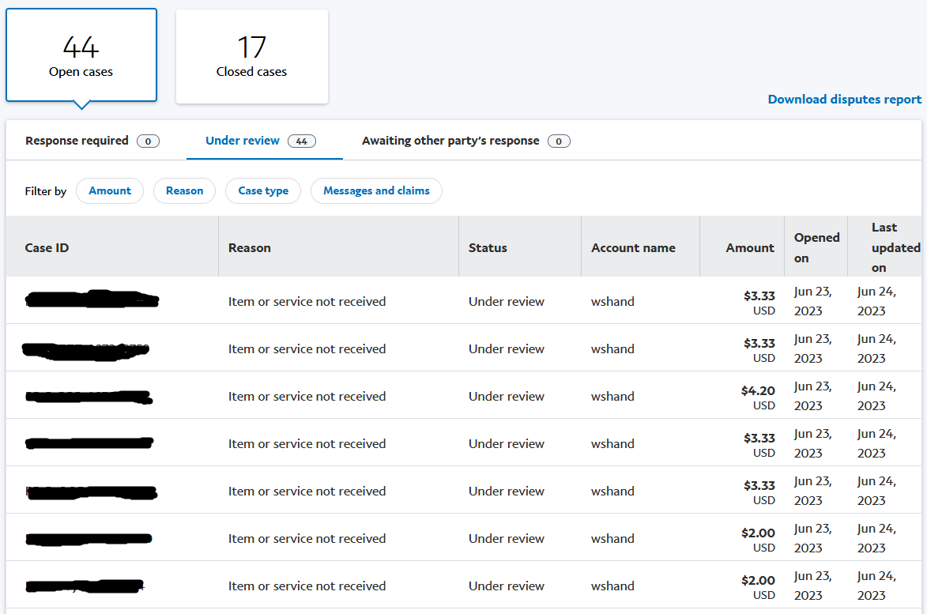Screen dimensions: 927x614
Task: Open the Messages and claims filter
Action: point(376,191)
